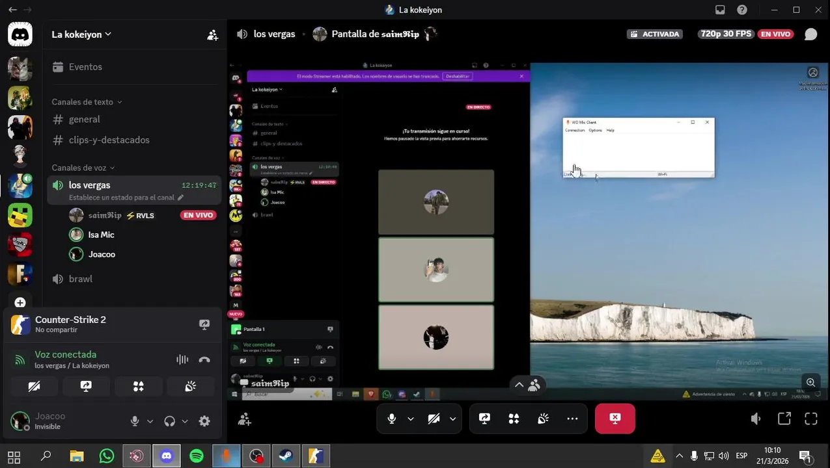The height and width of the screenshot is (468, 830).
Task: Open the Windows Start menu
Action: coord(14,456)
